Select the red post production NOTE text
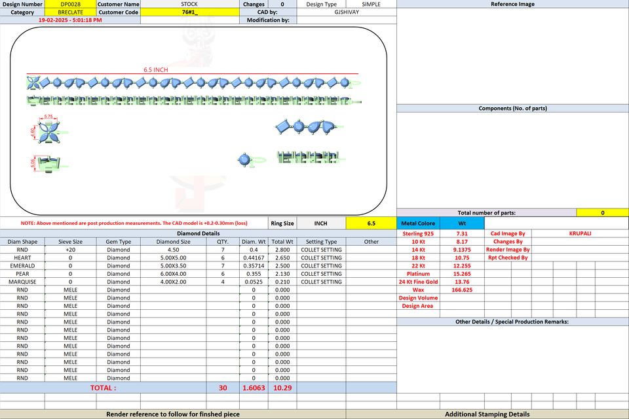The image size is (629, 419). (x=134, y=224)
